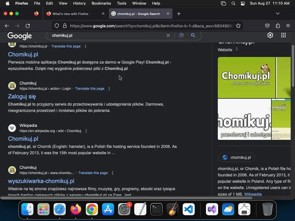295x221 pixels.
Task: Open more options for first Chomikuj.pl result
Action: coord(85,46)
